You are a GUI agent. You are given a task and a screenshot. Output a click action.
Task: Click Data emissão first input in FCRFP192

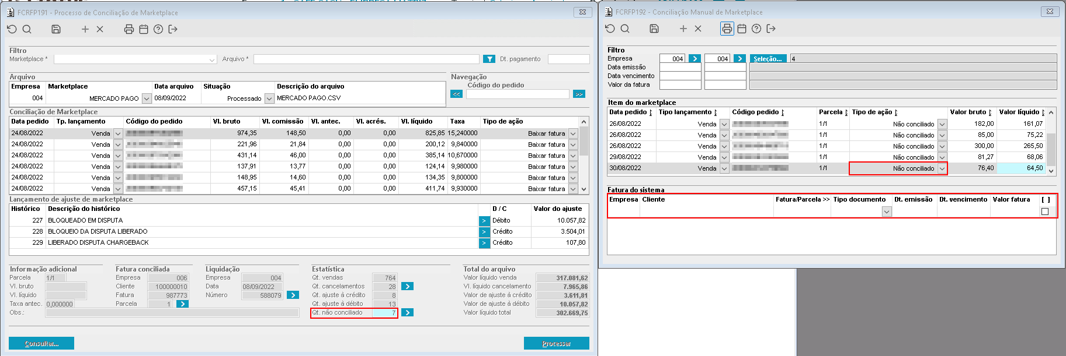click(x=680, y=68)
